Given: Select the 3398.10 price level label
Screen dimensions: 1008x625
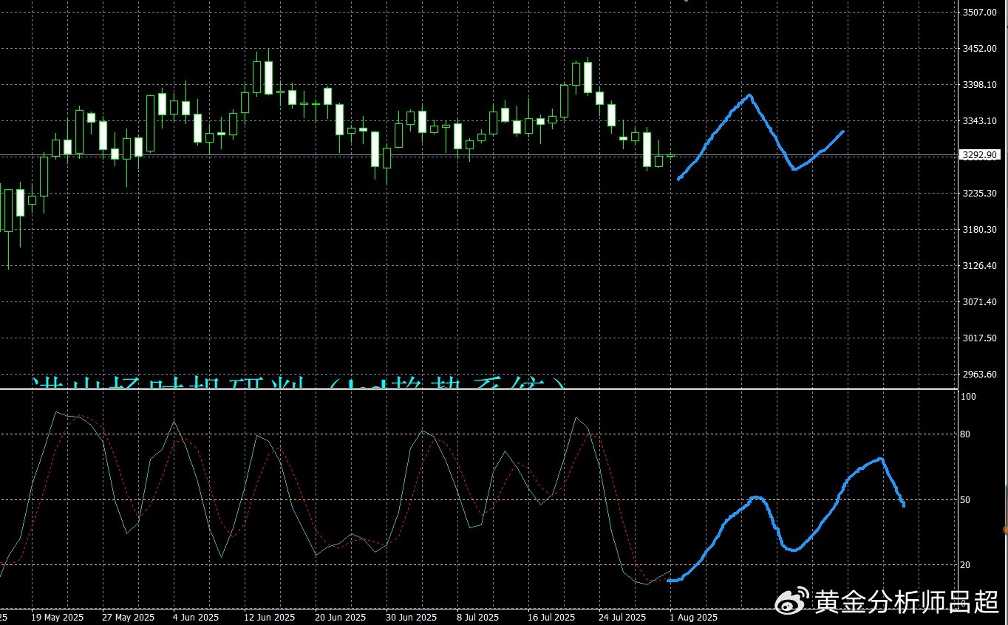Looking at the screenshot, I should coord(978,85).
